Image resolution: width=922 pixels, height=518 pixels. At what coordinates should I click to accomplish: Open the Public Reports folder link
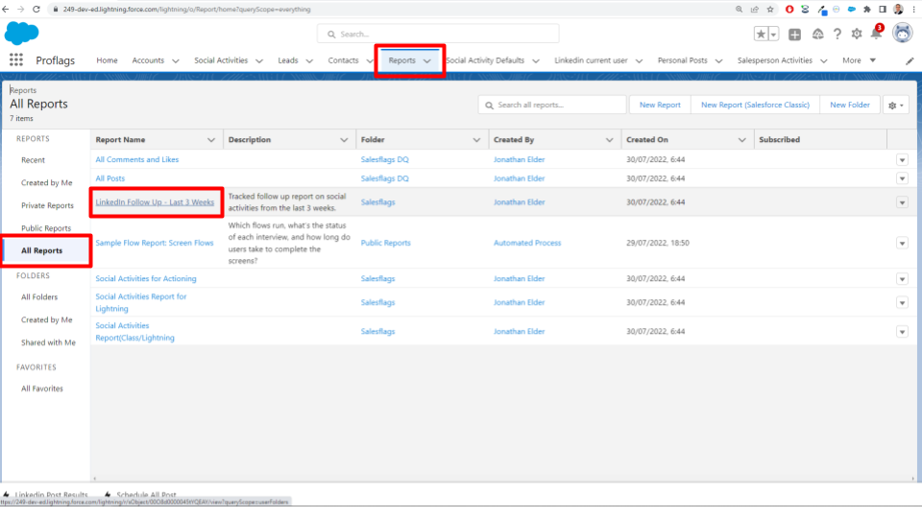click(386, 243)
